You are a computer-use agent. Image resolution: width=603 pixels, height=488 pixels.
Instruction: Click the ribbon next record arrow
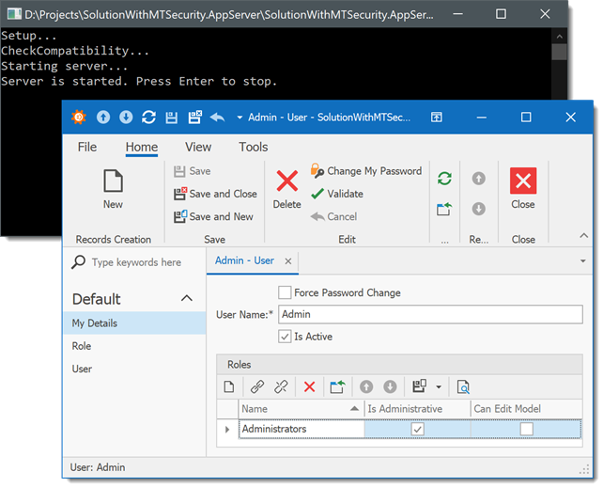coord(479,209)
